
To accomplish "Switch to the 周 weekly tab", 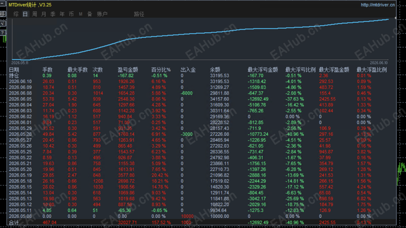I will 35,14.
